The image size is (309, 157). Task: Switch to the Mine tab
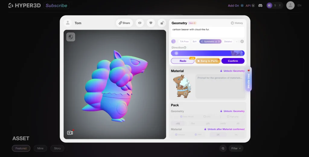pyautogui.click(x=40, y=148)
